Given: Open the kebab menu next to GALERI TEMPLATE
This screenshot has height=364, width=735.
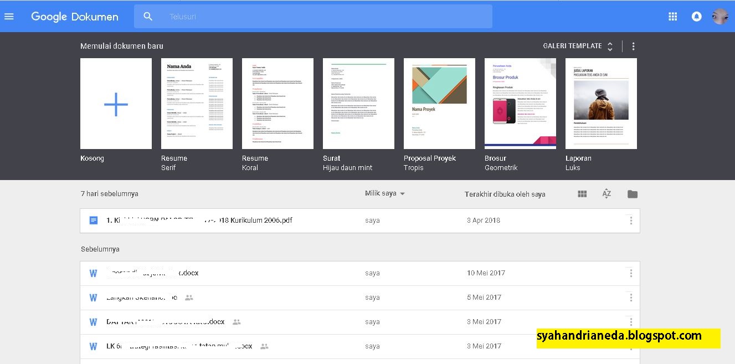Looking at the screenshot, I should 633,45.
